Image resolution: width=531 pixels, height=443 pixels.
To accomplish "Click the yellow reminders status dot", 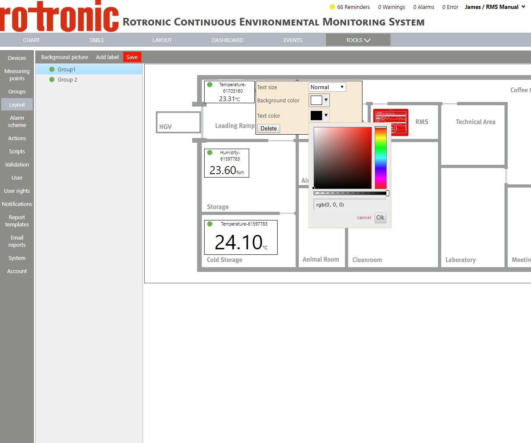I will click(332, 7).
